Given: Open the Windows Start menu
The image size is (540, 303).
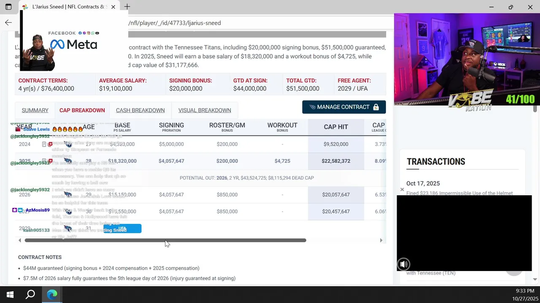Looking at the screenshot, I should [x=10, y=295].
